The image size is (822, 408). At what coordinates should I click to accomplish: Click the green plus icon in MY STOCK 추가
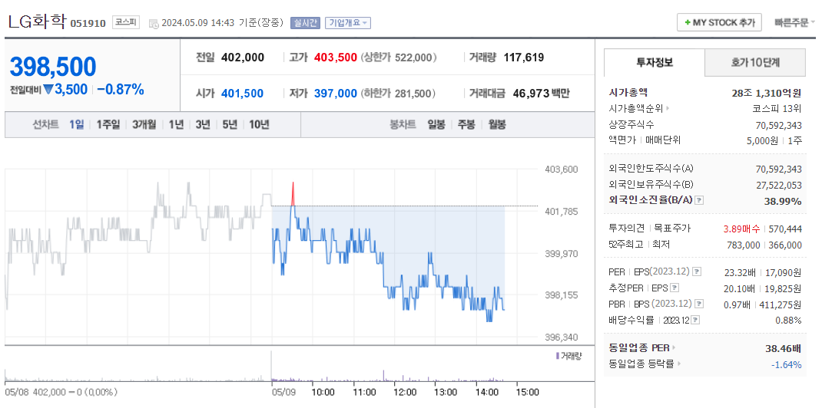point(688,22)
